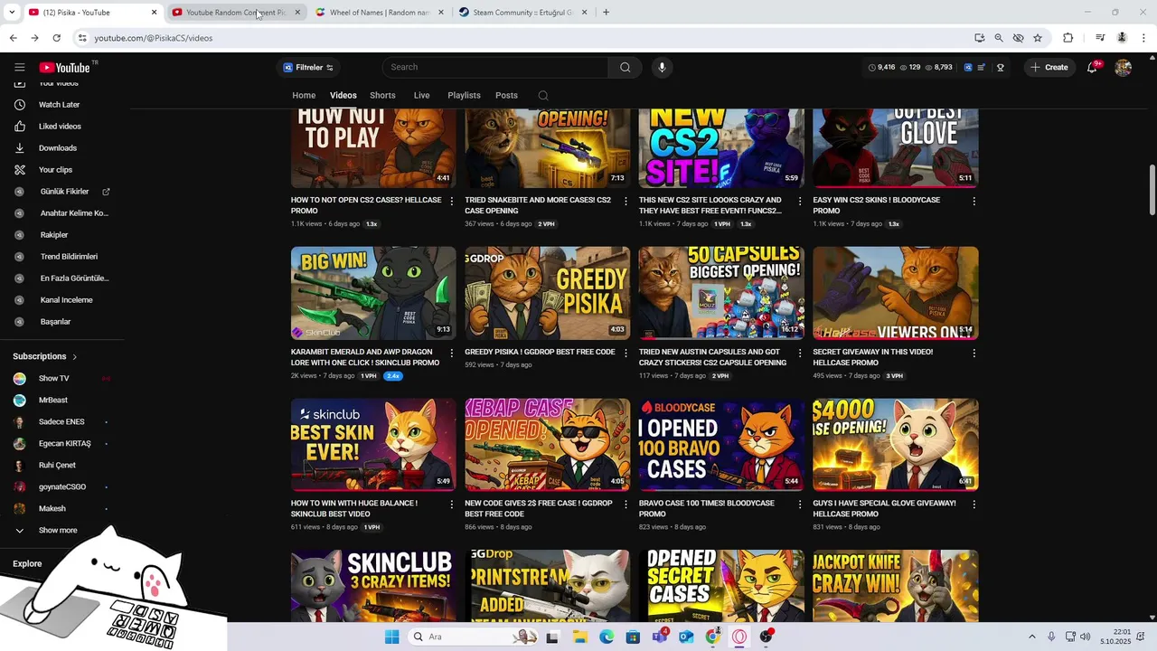This screenshot has height=651, width=1157.
Task: Show hidden system tray icons
Action: [x=1034, y=637]
